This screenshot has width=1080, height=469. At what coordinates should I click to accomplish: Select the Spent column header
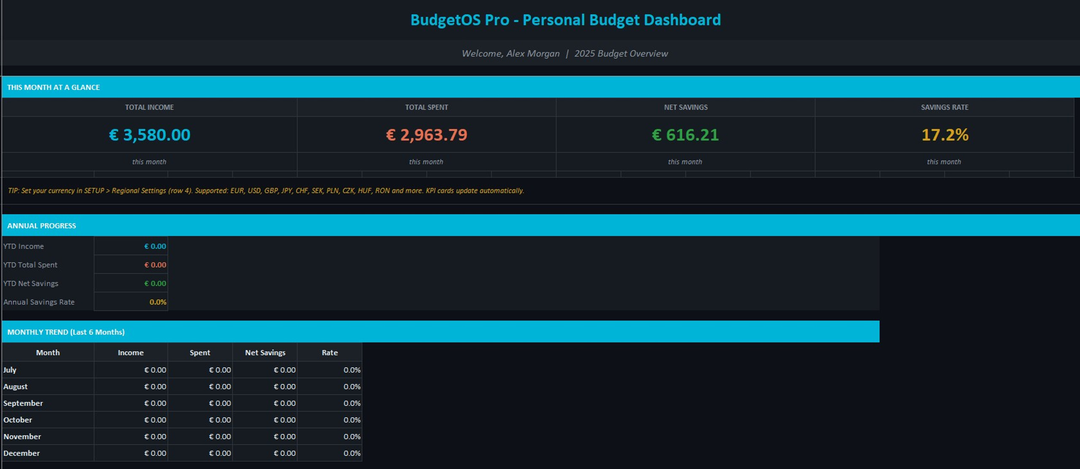200,353
